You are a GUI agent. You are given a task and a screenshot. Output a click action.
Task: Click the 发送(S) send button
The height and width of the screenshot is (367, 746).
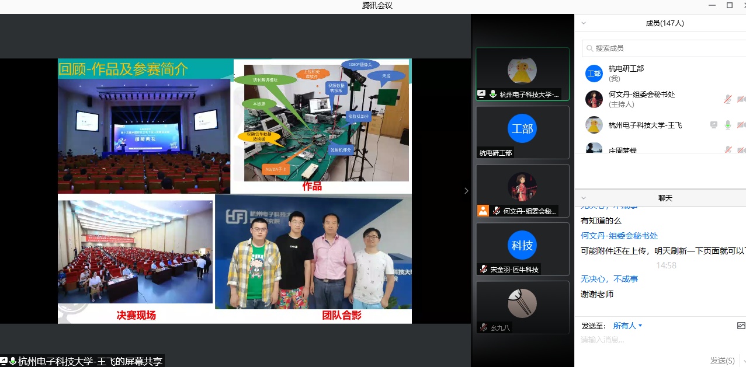click(723, 361)
